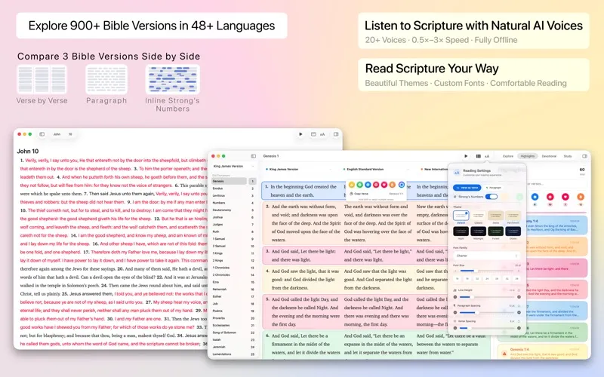Viewport: 604px width, 377px height.
Task: Open King James Version column header dropdown
Action: pyautogui.click(x=298, y=169)
